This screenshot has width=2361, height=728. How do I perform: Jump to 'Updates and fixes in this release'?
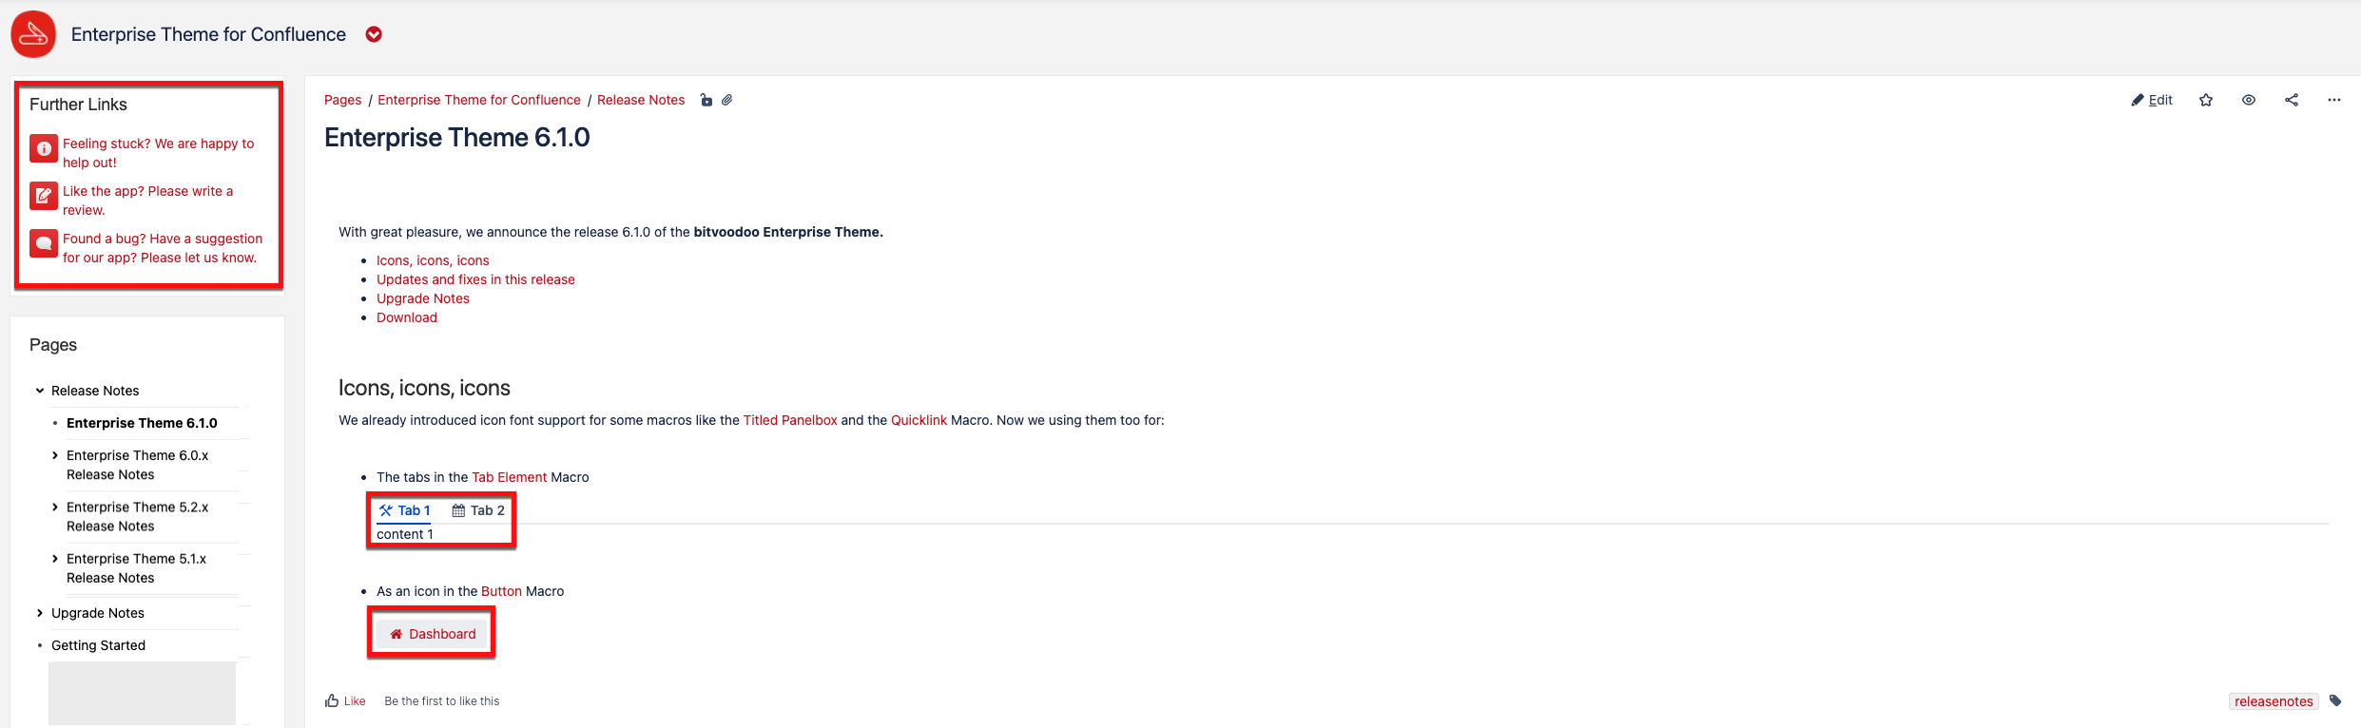(x=475, y=279)
